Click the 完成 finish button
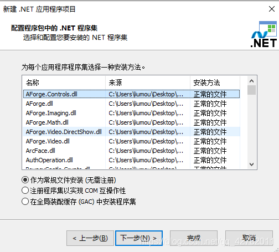279x252 pixels. pos(194,238)
